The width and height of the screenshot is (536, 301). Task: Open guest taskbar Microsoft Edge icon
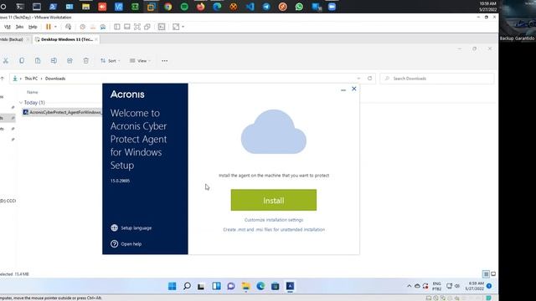(x=260, y=286)
